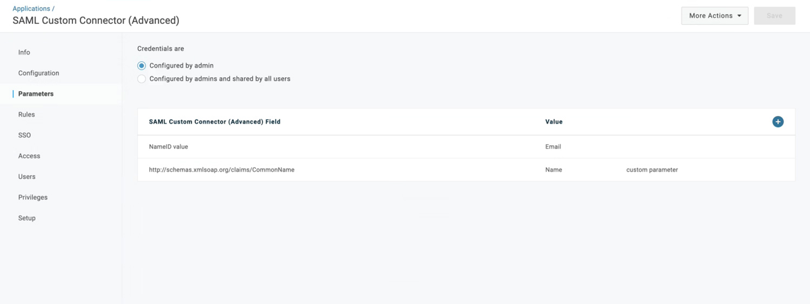
Task: Open the Info tab in sidebar
Action: click(24, 52)
